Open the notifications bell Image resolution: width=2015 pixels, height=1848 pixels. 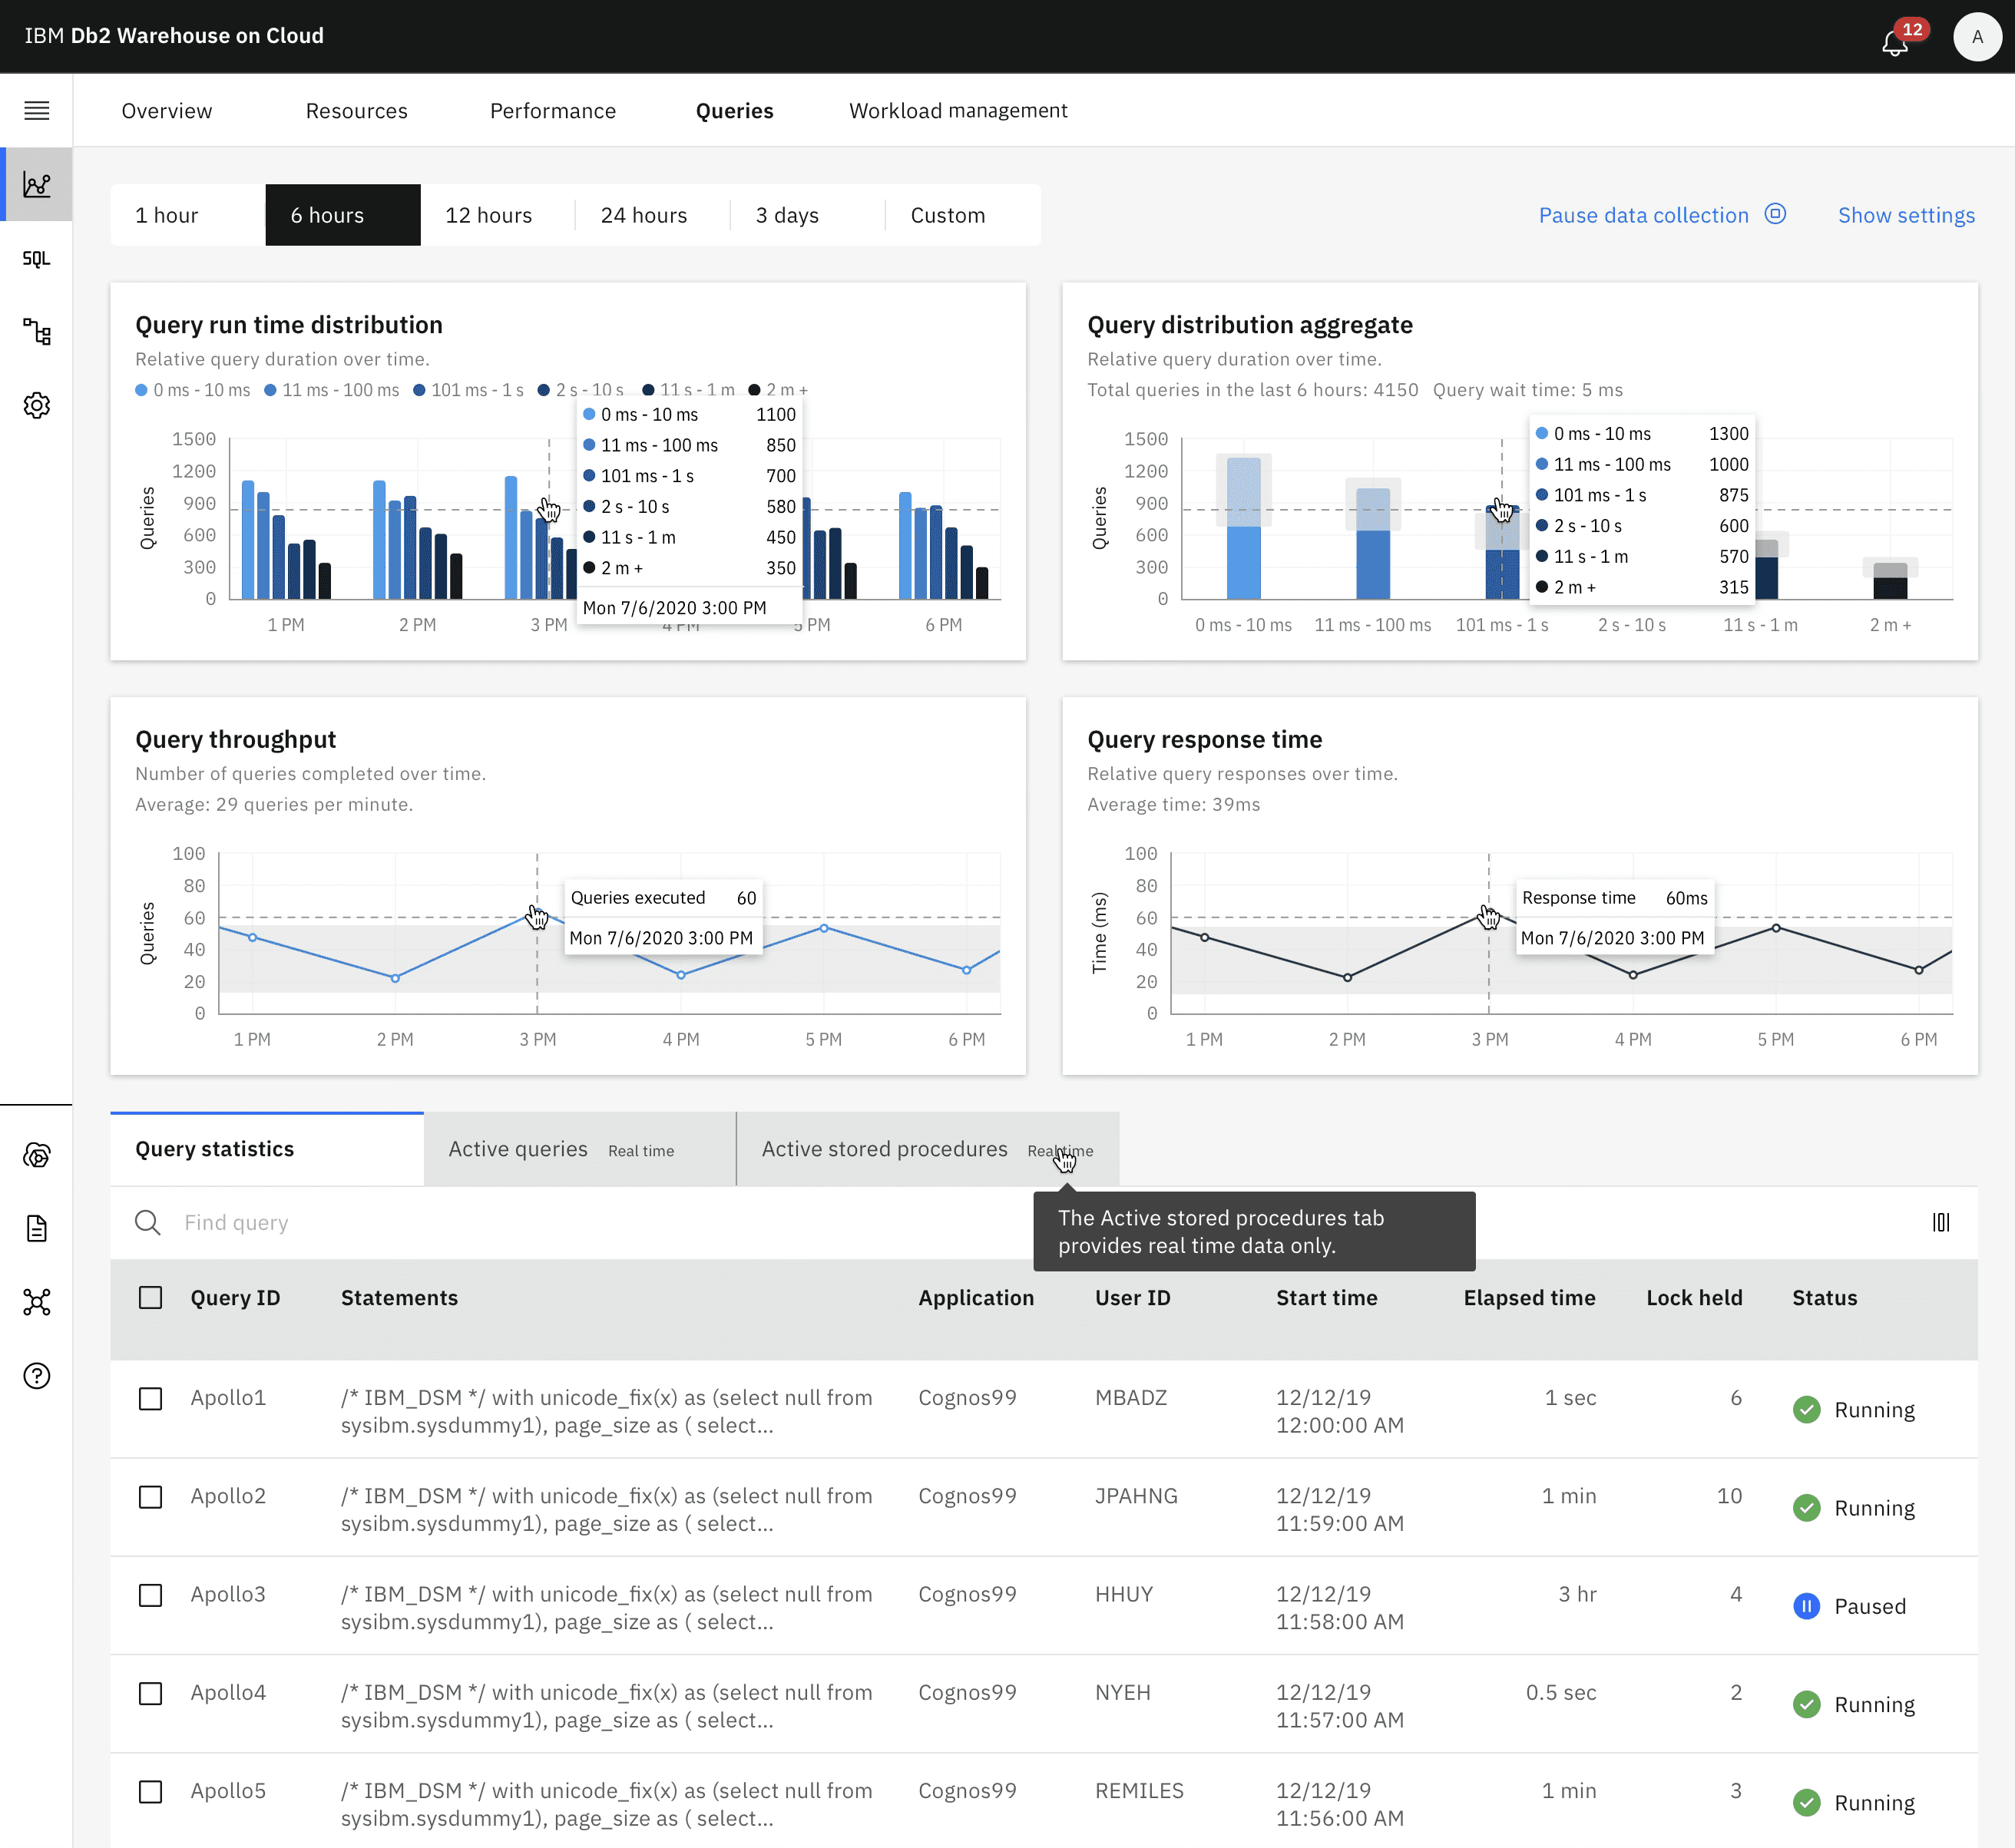(1894, 43)
